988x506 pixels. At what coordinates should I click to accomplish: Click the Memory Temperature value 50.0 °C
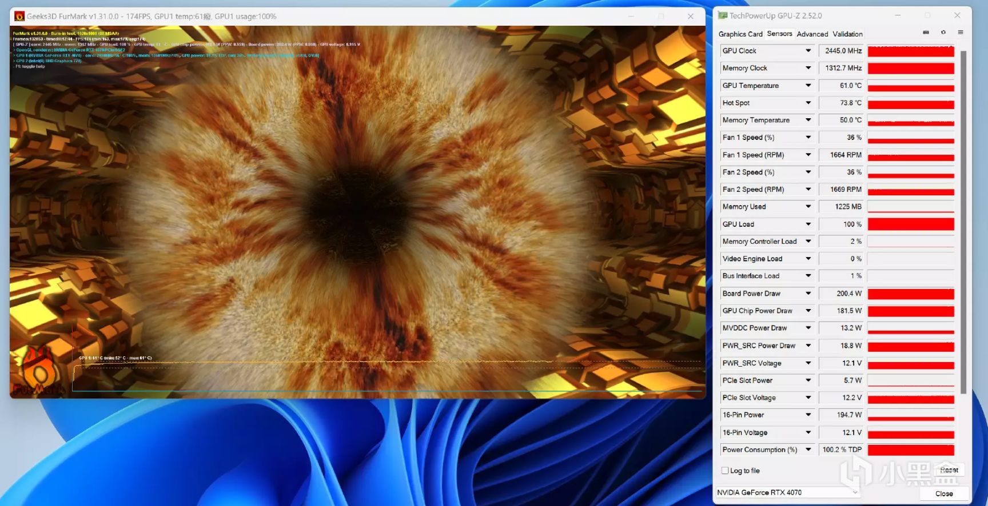tap(841, 120)
